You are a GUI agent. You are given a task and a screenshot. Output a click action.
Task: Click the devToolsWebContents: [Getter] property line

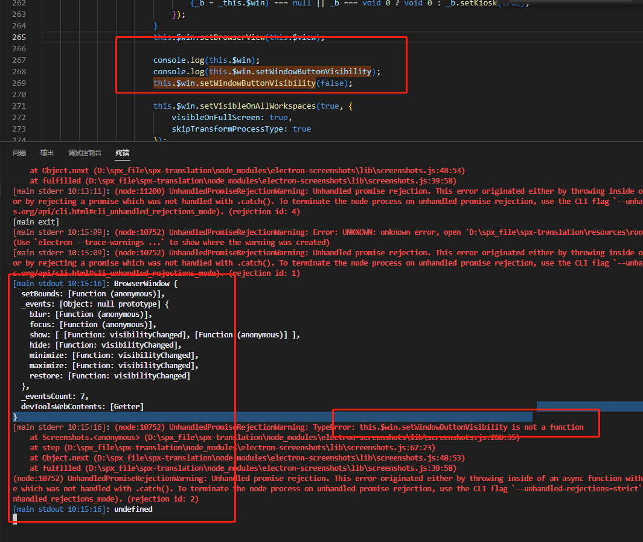(78, 406)
